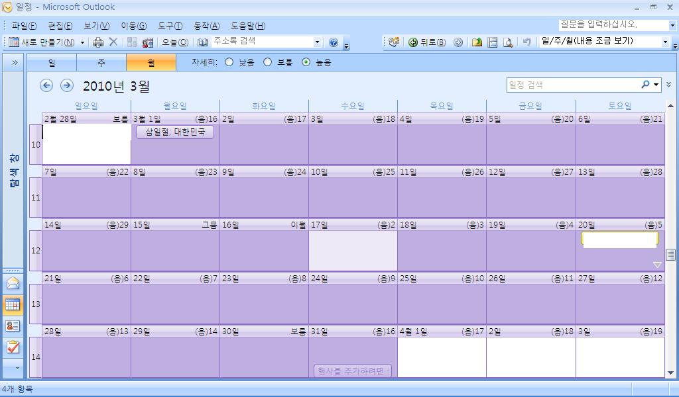This screenshot has height=397, width=679.
Task: Click the scroll down arrow of calendar
Action: 671,373
